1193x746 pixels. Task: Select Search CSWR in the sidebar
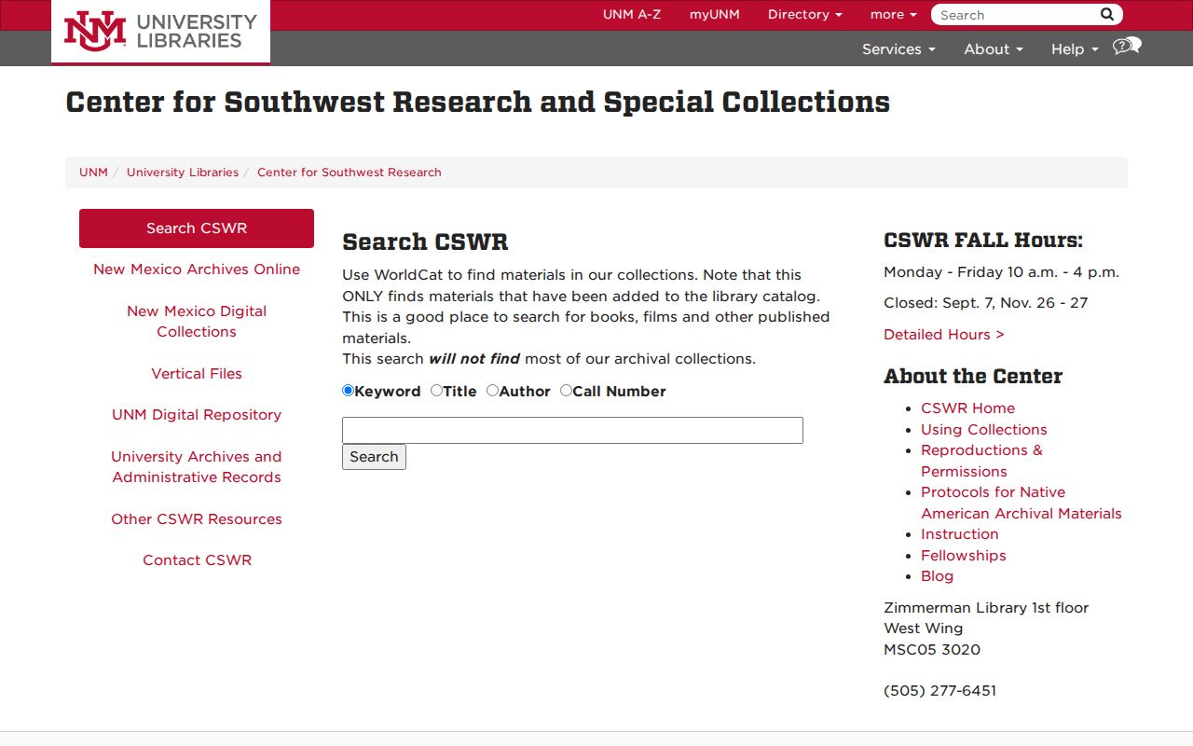197,228
